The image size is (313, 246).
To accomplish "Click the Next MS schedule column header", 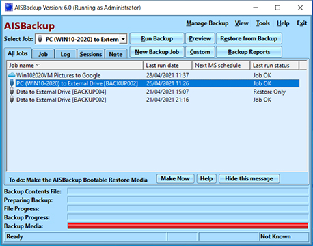I will point(221,66).
